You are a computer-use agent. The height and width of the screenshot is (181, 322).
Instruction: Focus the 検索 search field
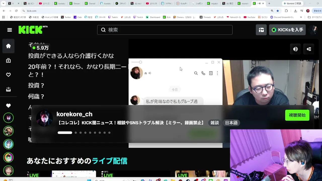click(x=165, y=30)
